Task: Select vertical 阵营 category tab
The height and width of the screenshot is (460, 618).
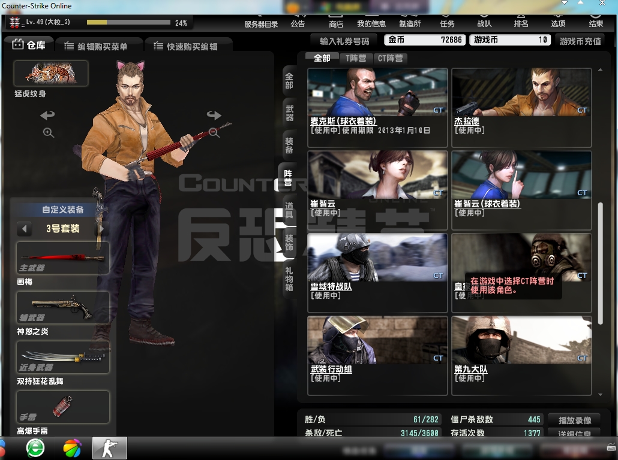Action: (x=288, y=177)
